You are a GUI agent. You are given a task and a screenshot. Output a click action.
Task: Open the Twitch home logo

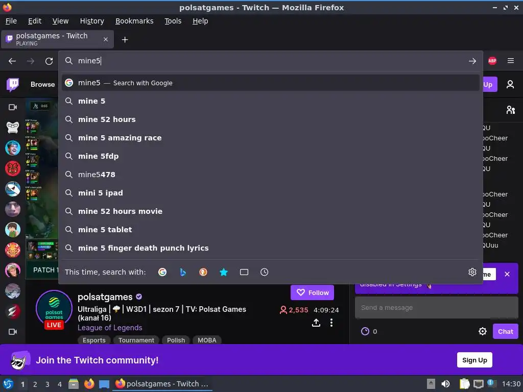point(13,84)
